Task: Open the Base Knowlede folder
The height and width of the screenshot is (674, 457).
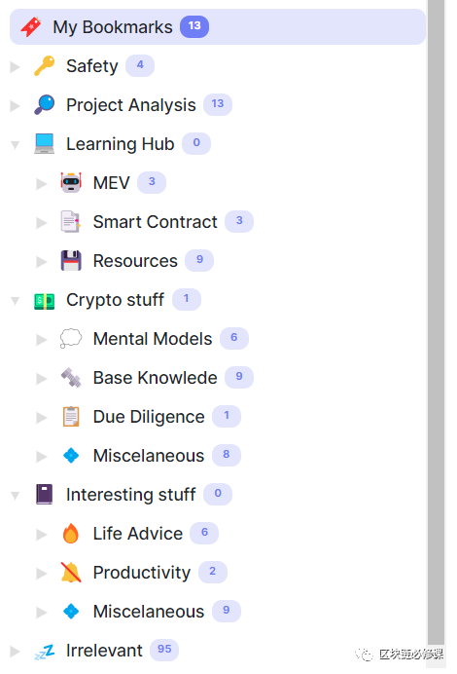Action: (x=155, y=377)
